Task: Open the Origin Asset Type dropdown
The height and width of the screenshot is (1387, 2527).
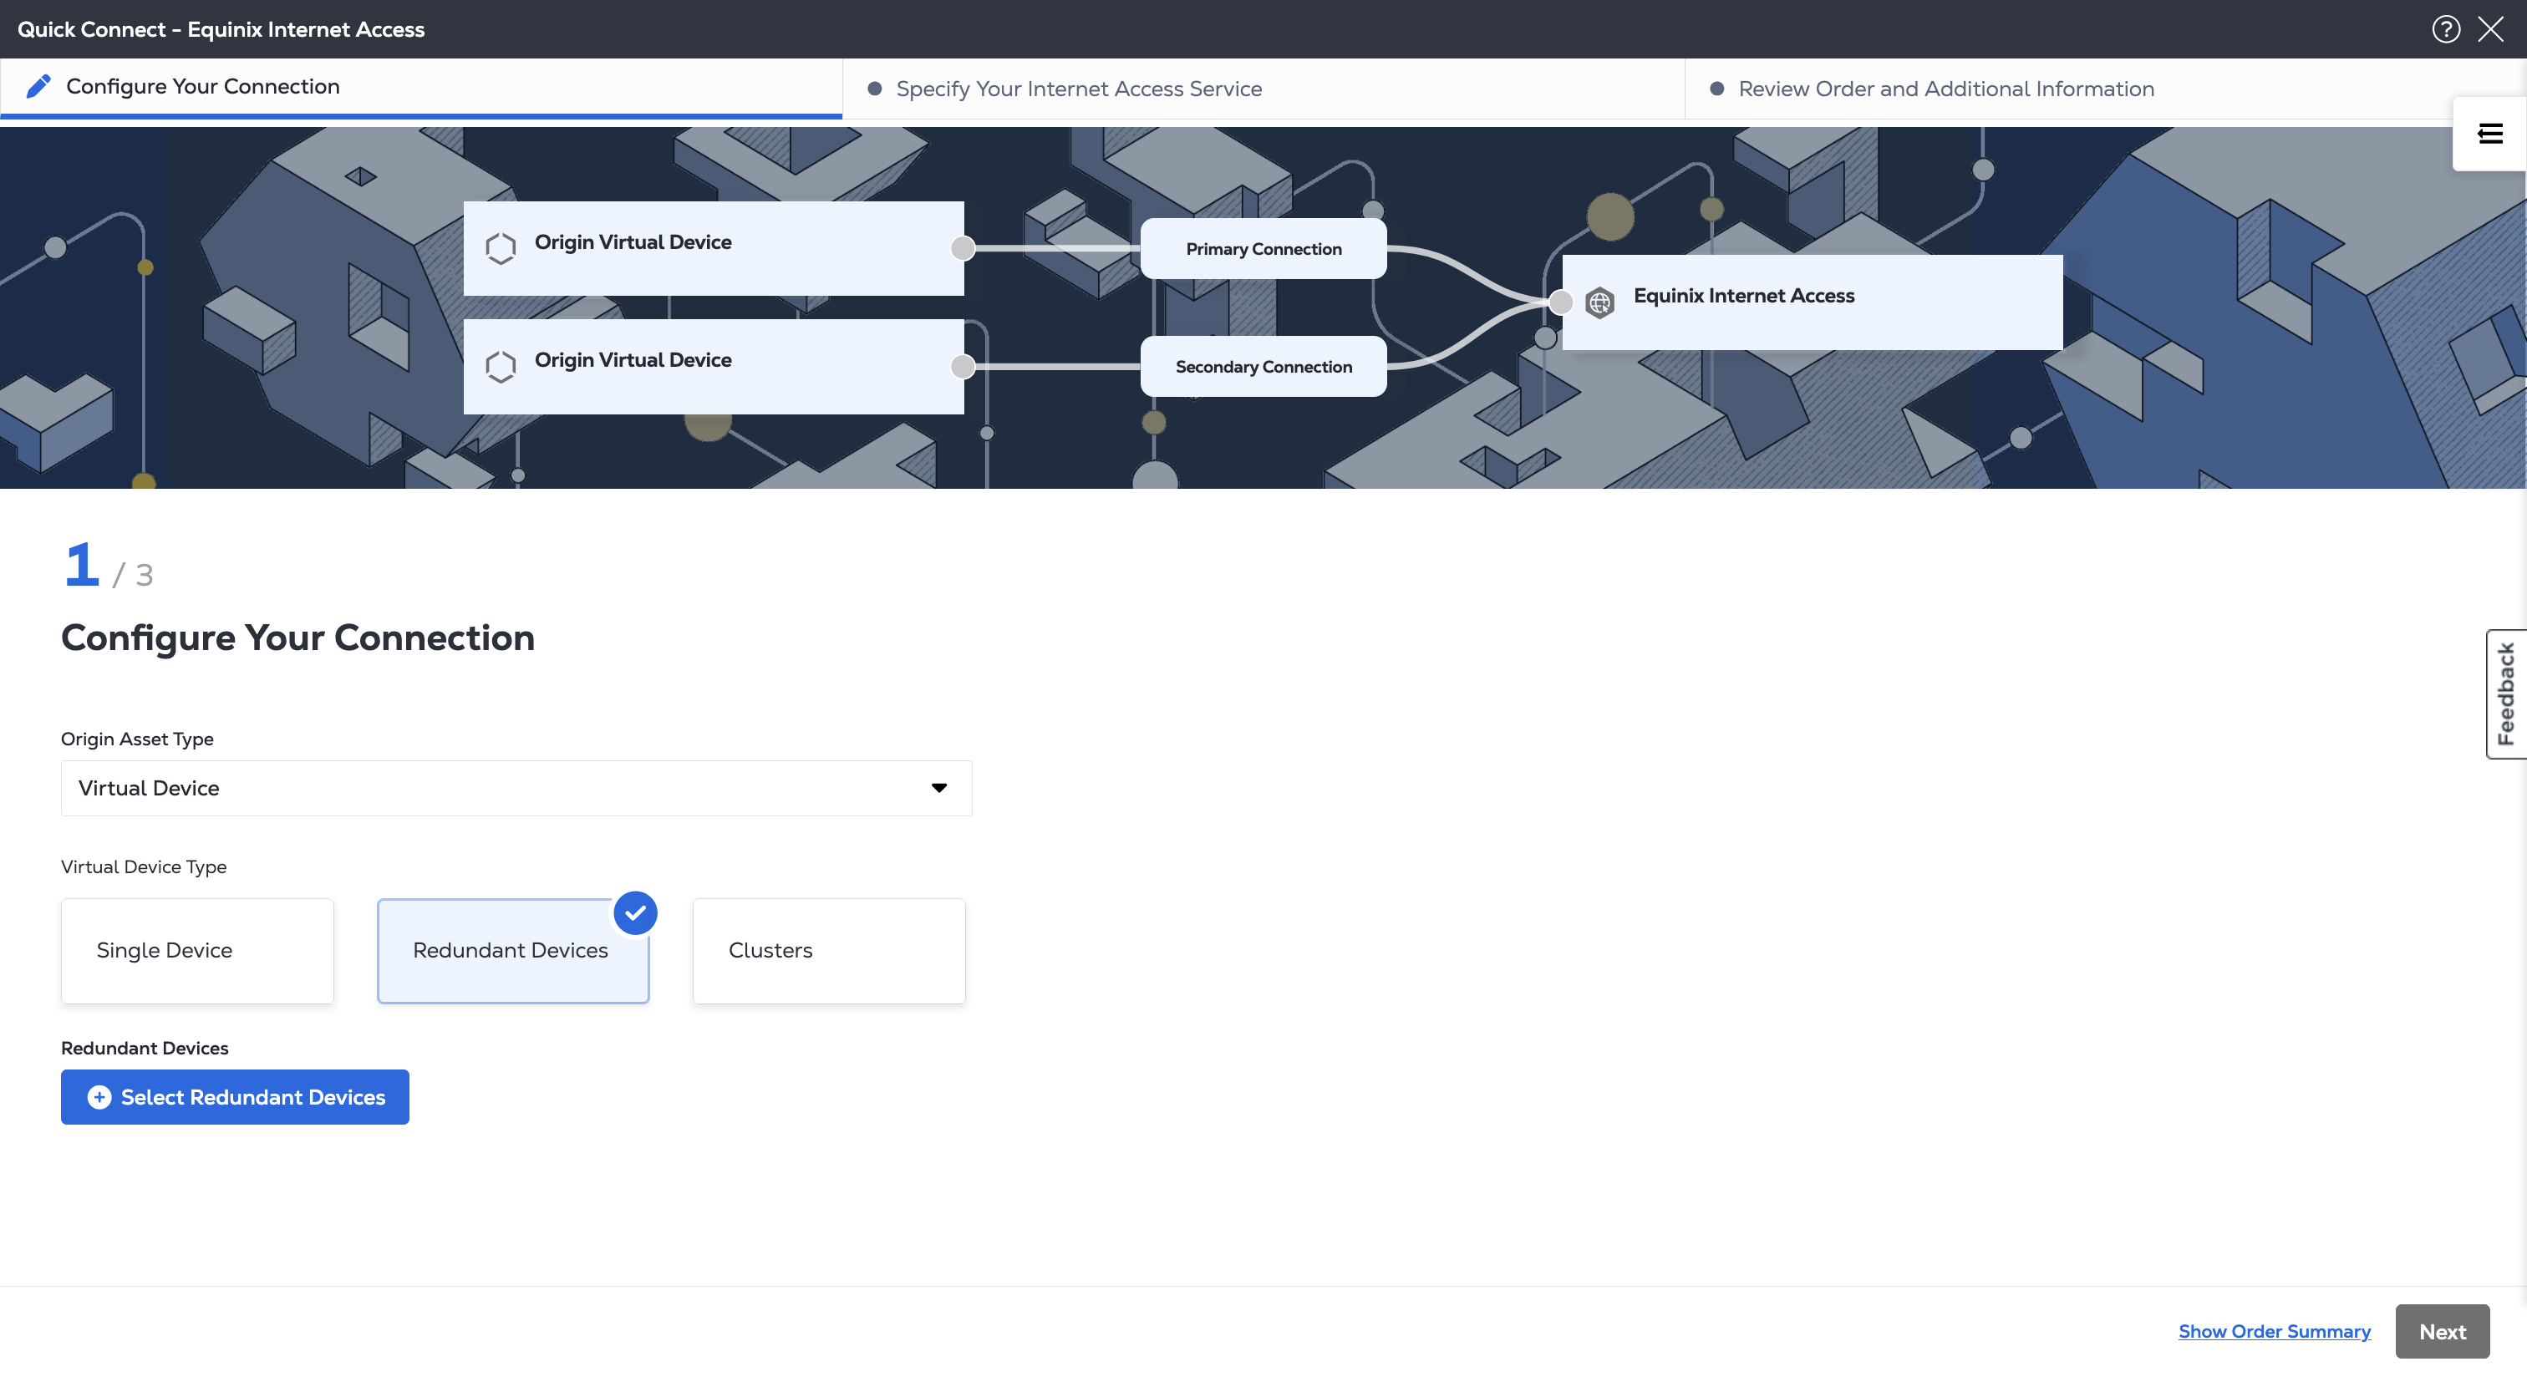Action: point(516,788)
